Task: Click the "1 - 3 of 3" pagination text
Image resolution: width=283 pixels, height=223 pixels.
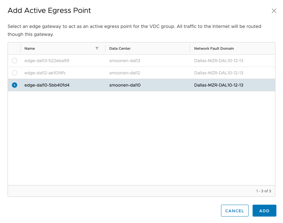Action: (x=263, y=191)
